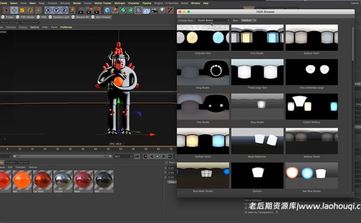Image resolution: width=361 pixels, height=223 pixels.
Task: Run the Smooth 80 script button
Action: coord(80,17)
